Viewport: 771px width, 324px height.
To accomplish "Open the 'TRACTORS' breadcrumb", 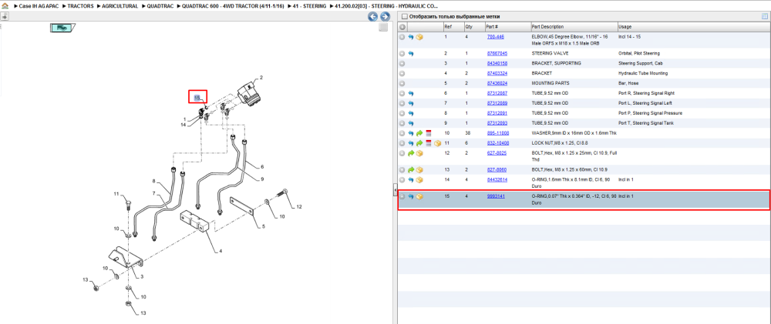I will click(80, 6).
